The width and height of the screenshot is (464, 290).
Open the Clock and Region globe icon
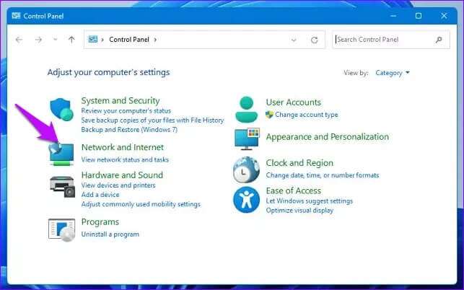(x=246, y=170)
